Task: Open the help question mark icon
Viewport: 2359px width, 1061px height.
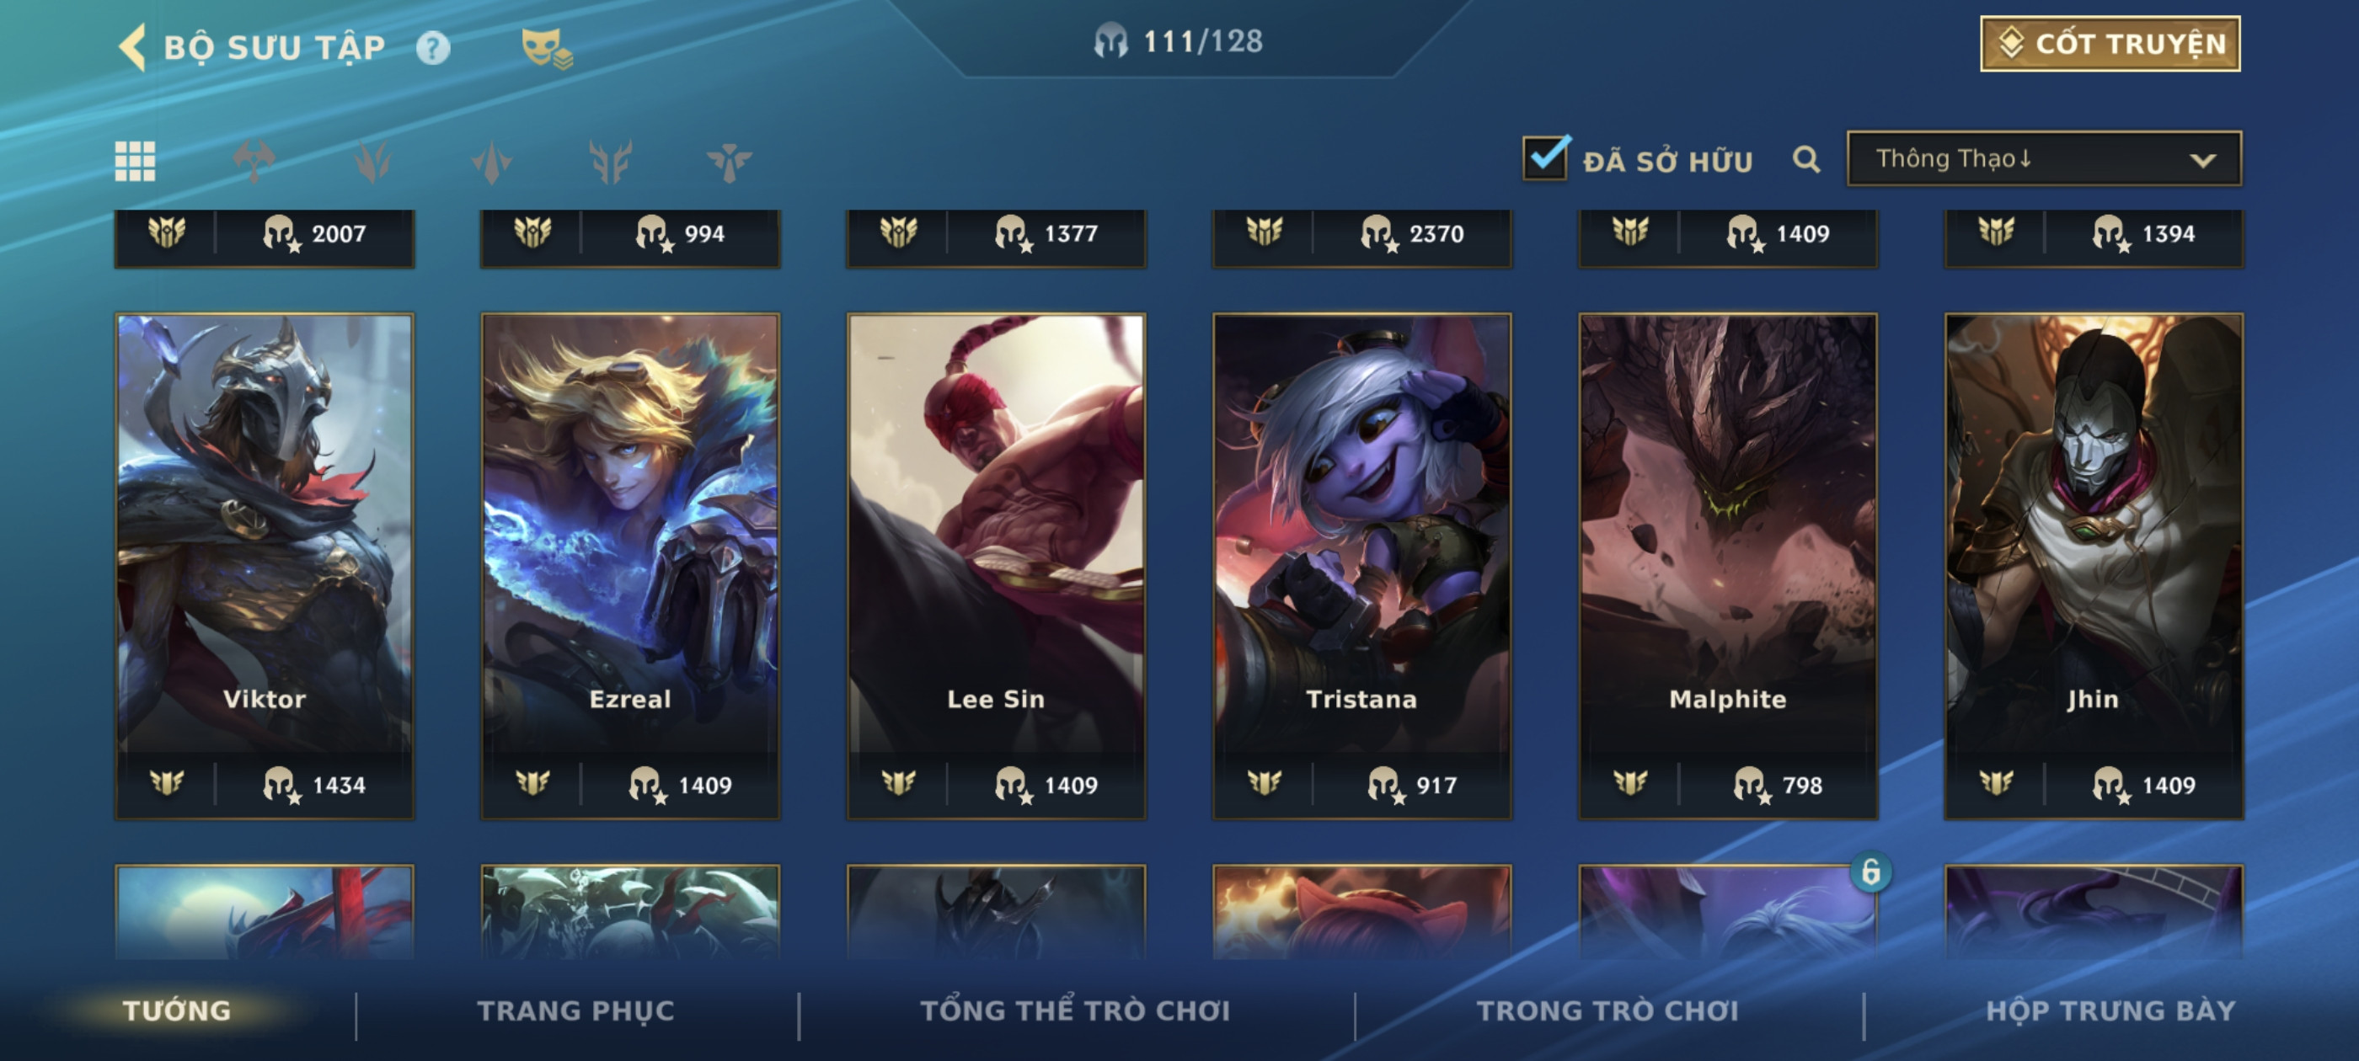Action: pyautogui.click(x=432, y=48)
